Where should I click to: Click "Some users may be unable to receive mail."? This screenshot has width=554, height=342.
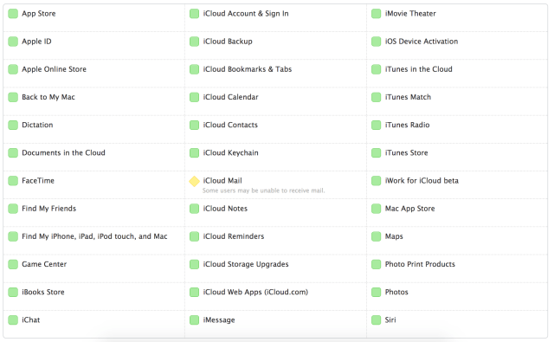click(263, 190)
